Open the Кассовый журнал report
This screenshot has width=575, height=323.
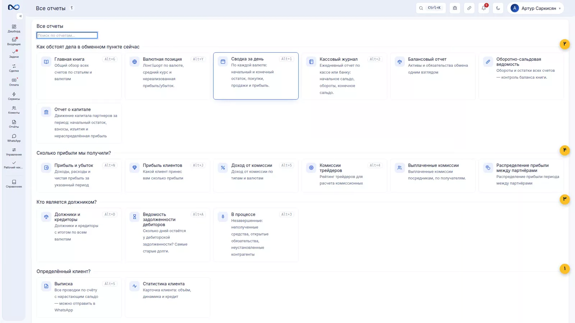pos(344,76)
